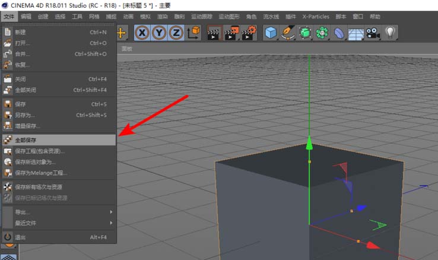Image resolution: width=438 pixels, height=260 pixels.
Task: Toggle the X axis lock
Action: [142, 33]
